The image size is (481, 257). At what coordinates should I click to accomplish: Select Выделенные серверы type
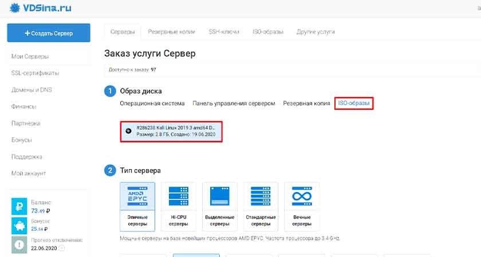tap(220, 207)
